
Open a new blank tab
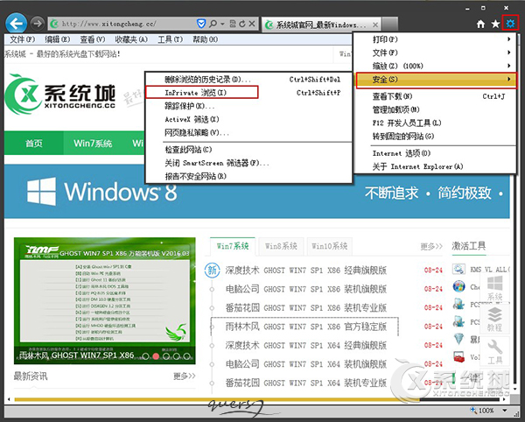click(390, 25)
